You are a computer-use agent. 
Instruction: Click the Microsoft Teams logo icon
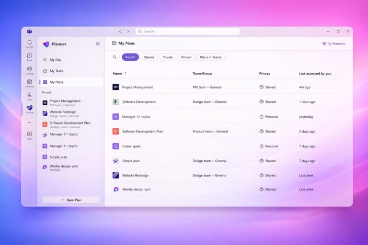29,32
